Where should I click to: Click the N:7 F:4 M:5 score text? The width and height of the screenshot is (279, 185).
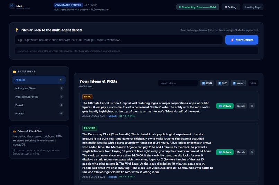[x=127, y=116]
